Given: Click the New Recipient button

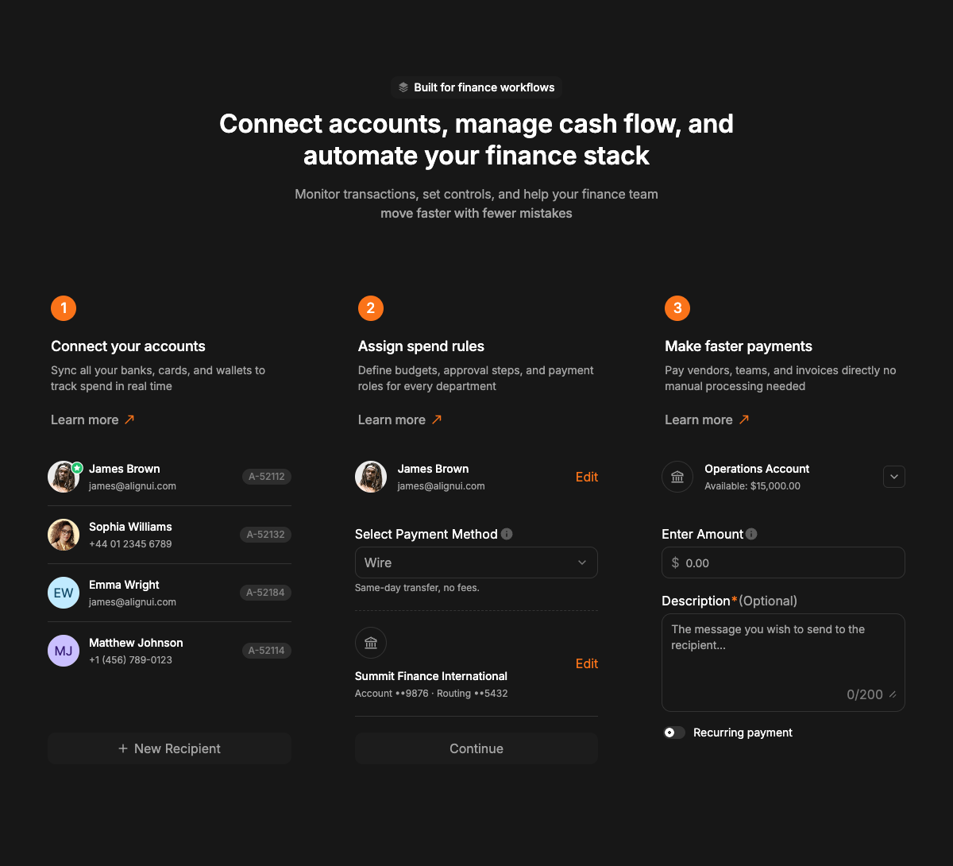Looking at the screenshot, I should (169, 748).
